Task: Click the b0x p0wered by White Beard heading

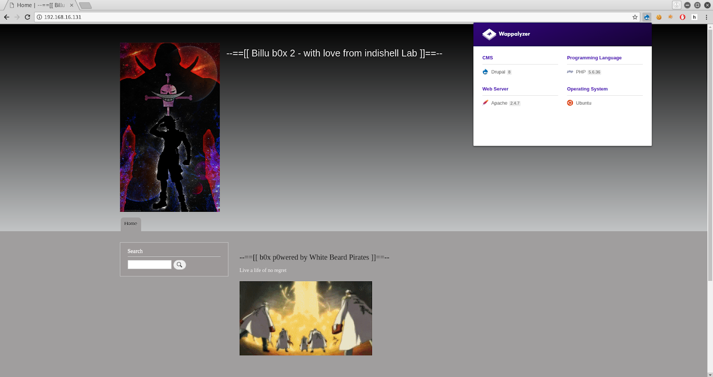Action: point(314,257)
